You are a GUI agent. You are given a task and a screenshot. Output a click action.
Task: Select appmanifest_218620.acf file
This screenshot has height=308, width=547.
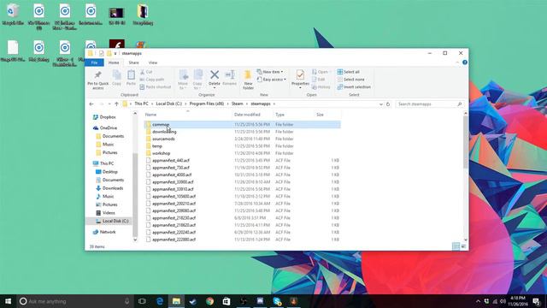tap(243, 225)
